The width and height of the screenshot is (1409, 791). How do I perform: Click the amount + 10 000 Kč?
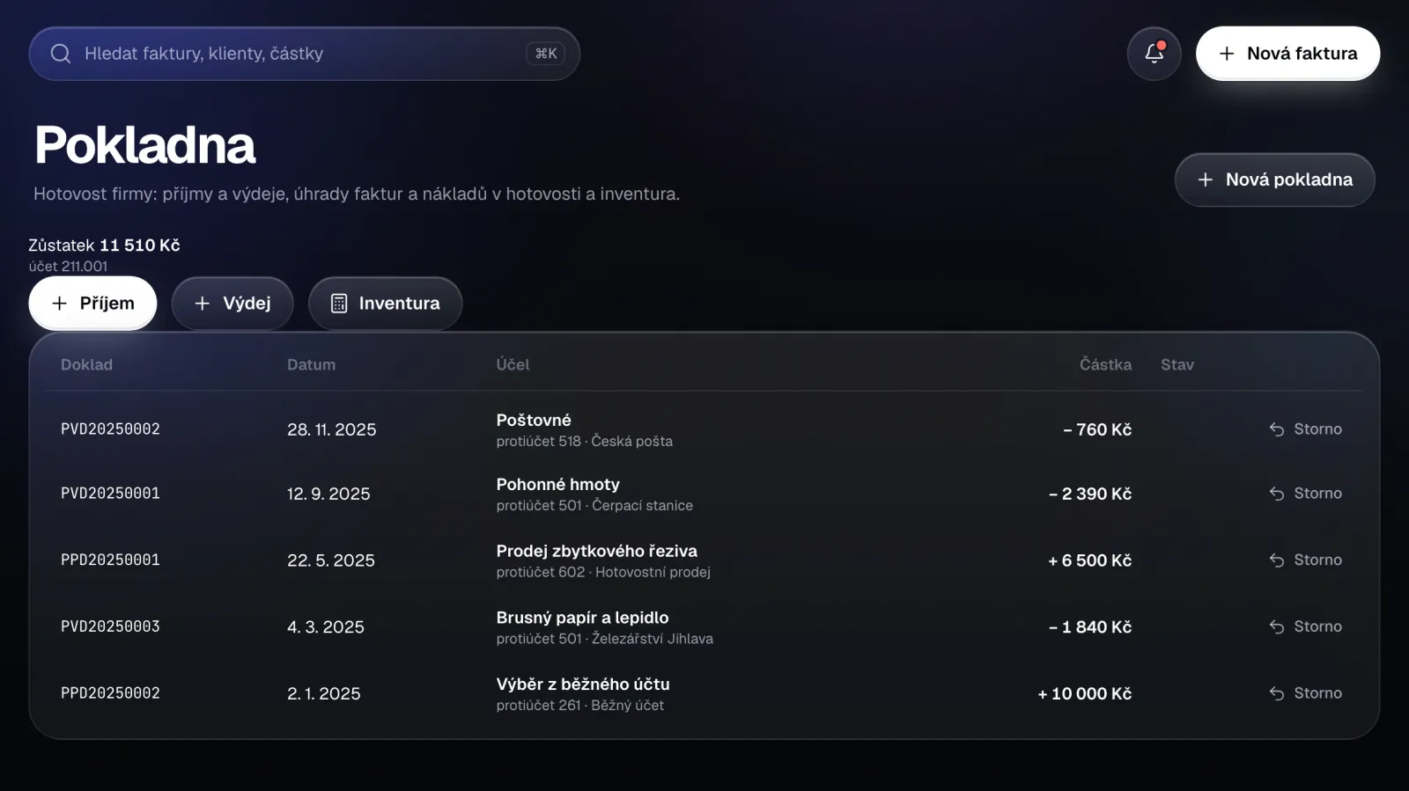pos(1084,693)
